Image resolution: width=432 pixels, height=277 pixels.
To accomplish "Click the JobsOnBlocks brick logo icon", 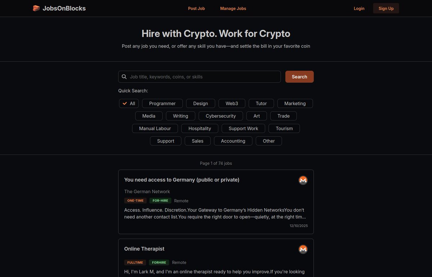I will 36,8.
